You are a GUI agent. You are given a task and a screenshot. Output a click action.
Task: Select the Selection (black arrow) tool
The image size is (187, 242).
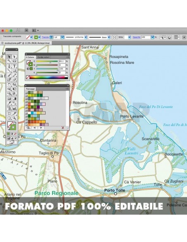click(x=9, y=56)
